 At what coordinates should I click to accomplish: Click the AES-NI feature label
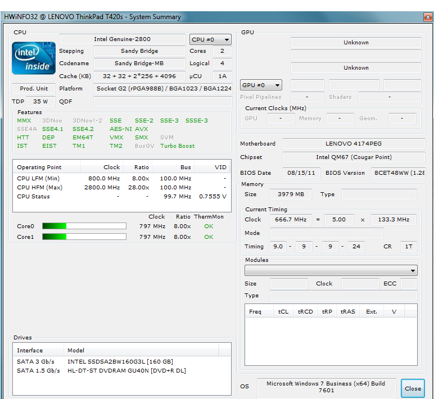[121, 129]
